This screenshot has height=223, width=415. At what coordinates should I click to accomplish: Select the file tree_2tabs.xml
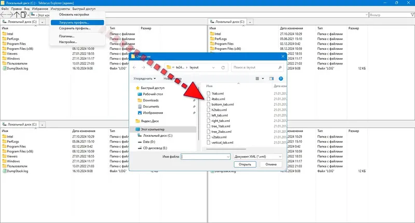pyautogui.click(x=222, y=132)
